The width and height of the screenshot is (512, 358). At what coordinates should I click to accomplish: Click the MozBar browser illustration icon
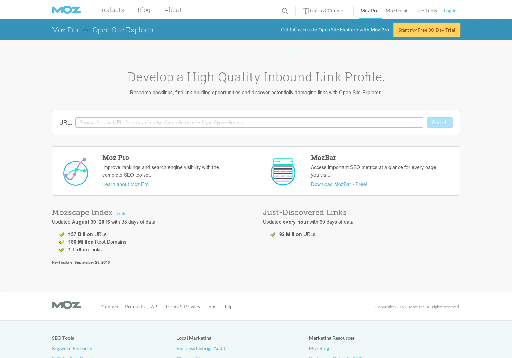click(283, 172)
